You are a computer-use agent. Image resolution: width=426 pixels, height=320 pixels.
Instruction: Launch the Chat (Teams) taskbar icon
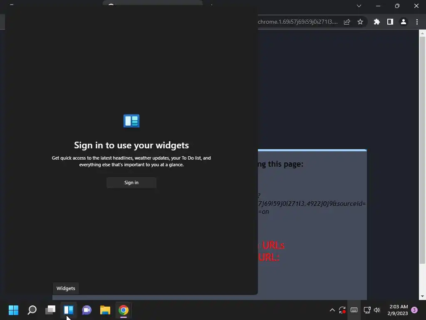pos(87,310)
